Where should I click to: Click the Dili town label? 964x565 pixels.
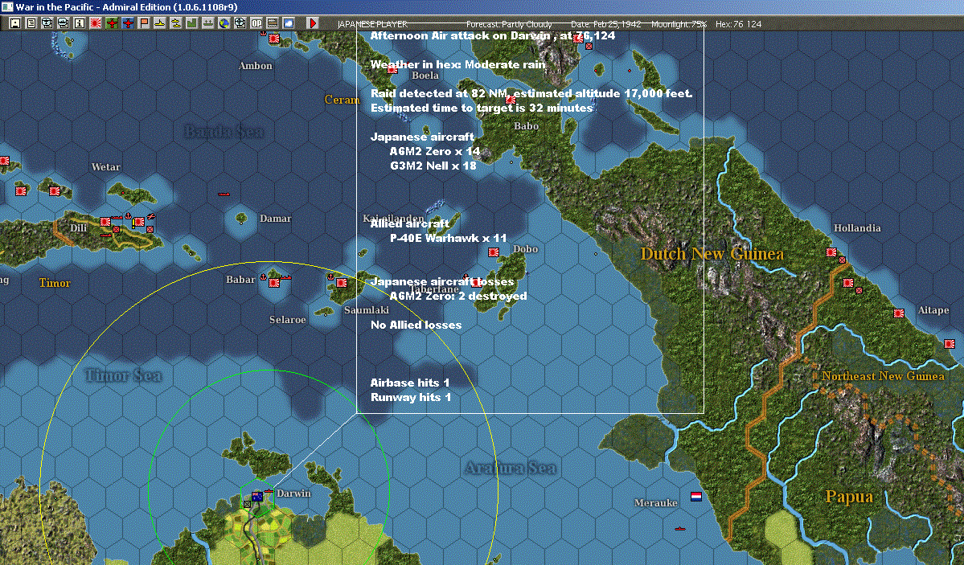pyautogui.click(x=78, y=228)
